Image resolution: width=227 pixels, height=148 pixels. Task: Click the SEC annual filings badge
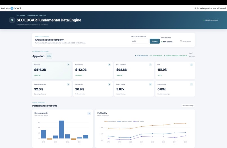188,106
